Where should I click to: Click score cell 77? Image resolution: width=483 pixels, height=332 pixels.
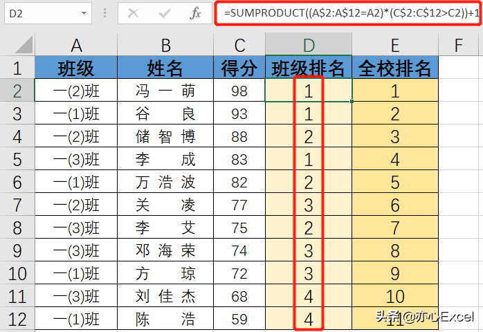[239, 204]
